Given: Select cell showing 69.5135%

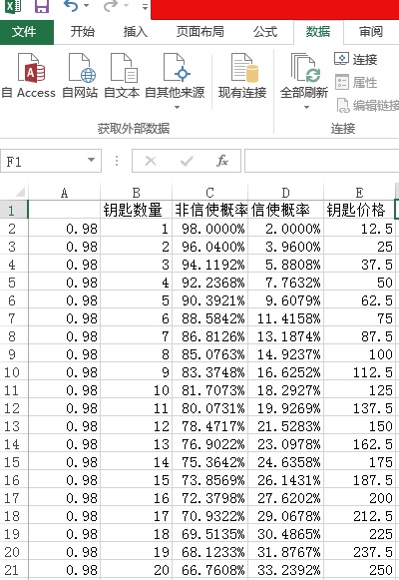Looking at the screenshot, I should point(209,534).
